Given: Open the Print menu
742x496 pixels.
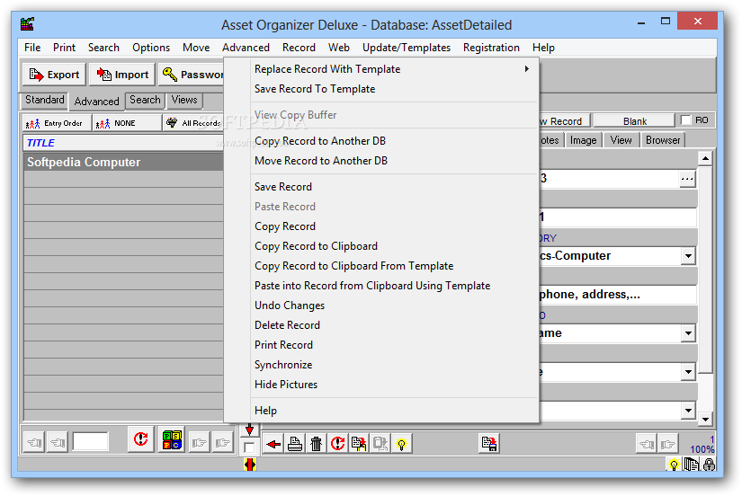Looking at the screenshot, I should pos(64,48).
